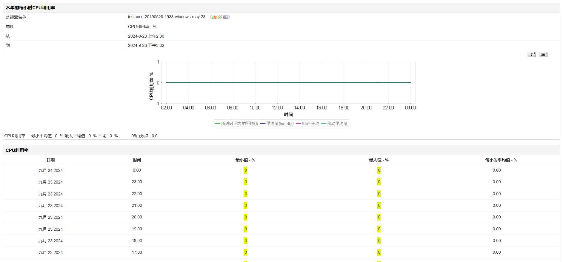The height and width of the screenshot is (262, 563).
Task: Select monitor name instance-20190528-1938-windows-may 28
Action: tap(167, 17)
